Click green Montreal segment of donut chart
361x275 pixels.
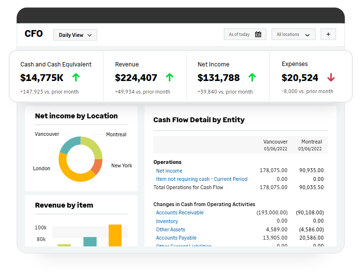[94, 146]
